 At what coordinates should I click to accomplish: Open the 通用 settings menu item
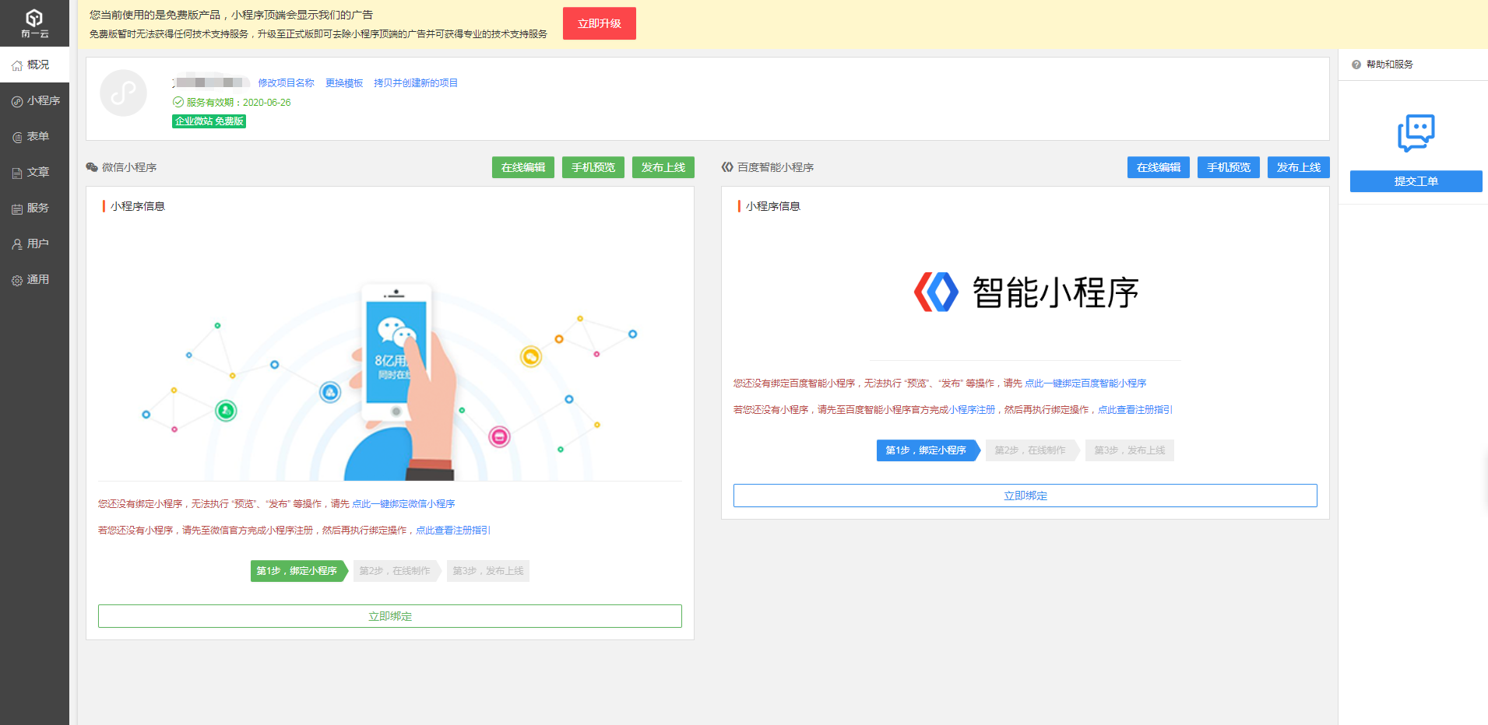(x=34, y=279)
